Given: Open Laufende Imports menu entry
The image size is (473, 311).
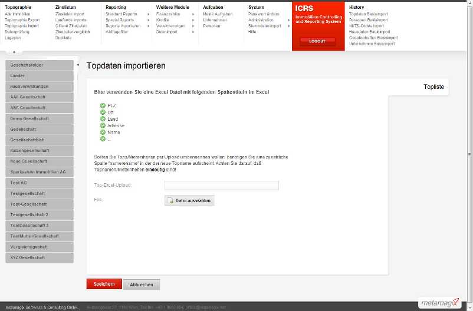Looking at the screenshot, I should (71, 20).
